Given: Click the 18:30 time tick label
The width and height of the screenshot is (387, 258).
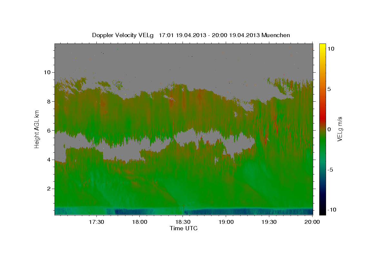Looking at the screenshot, I should coord(183,222).
